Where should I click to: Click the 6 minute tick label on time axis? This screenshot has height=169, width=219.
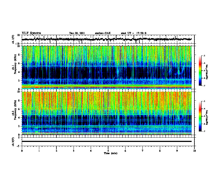[126, 151]
